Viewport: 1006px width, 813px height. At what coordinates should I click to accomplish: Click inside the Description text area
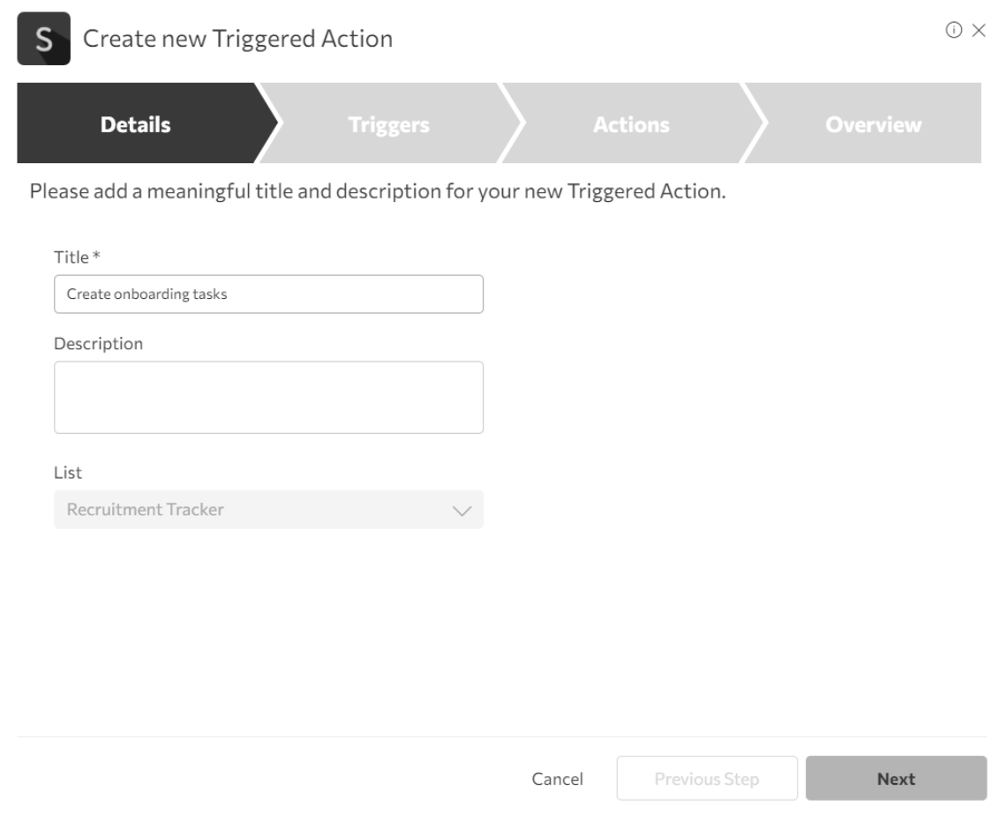[x=268, y=397]
